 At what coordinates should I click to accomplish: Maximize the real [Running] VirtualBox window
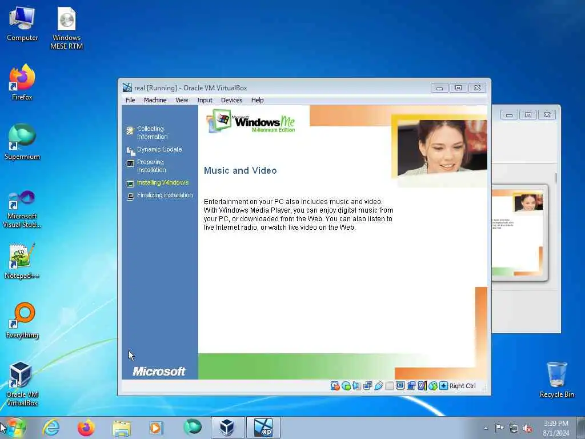tap(458, 87)
